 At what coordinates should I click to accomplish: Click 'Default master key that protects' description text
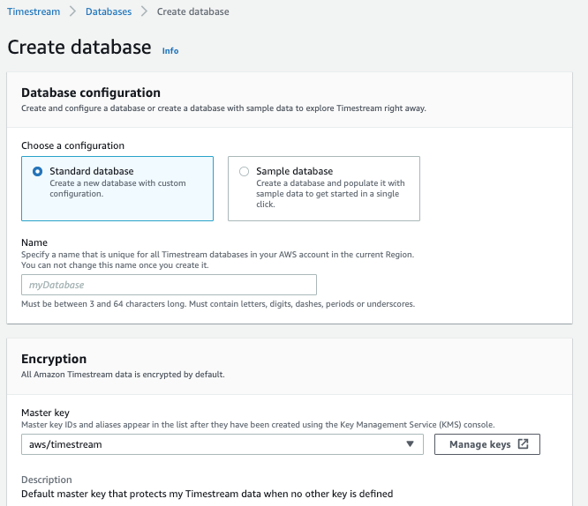click(x=207, y=494)
